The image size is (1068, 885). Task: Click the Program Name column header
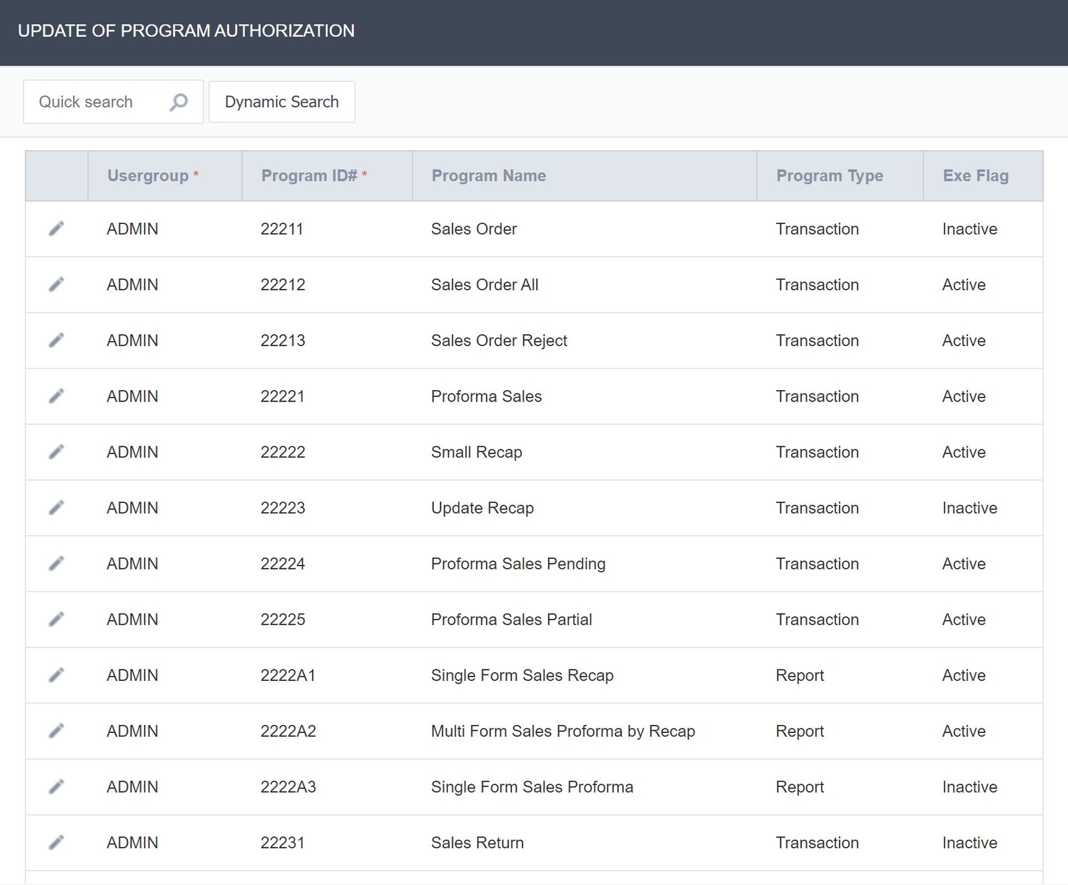[x=489, y=176]
